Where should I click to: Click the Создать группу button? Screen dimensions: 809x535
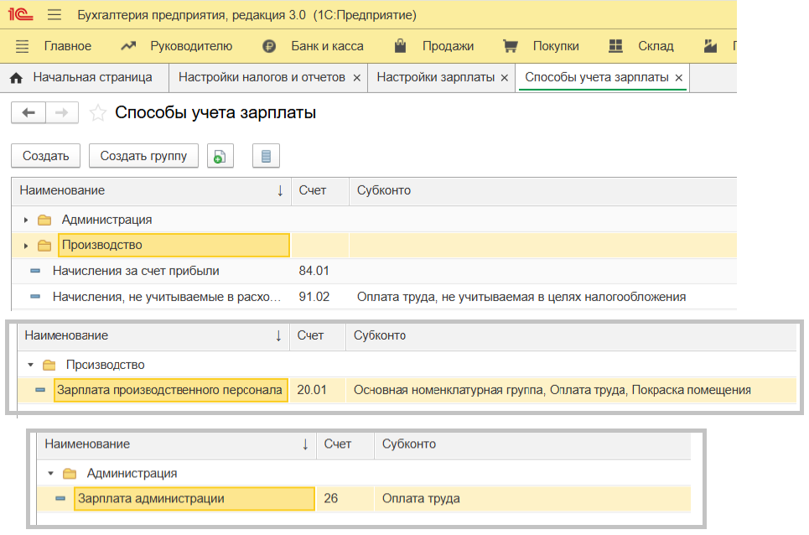pos(143,156)
